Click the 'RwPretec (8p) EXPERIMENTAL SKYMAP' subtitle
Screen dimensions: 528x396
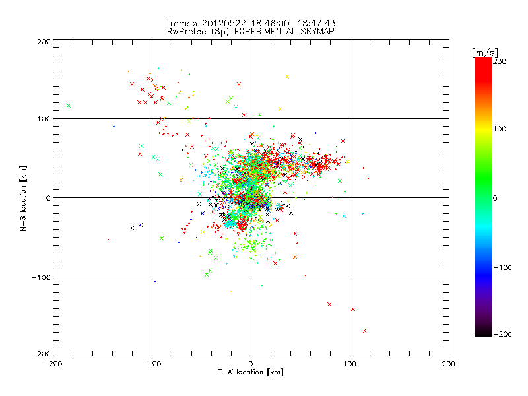tap(250, 31)
